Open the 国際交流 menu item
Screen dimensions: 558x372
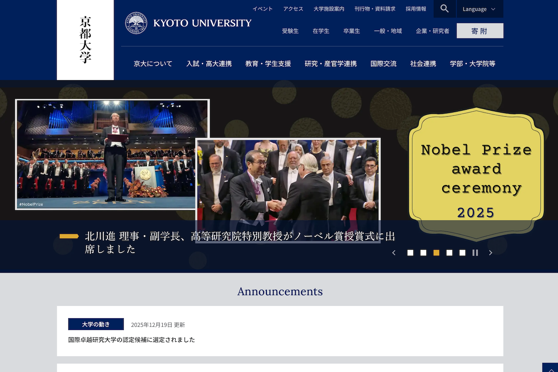pyautogui.click(x=383, y=64)
